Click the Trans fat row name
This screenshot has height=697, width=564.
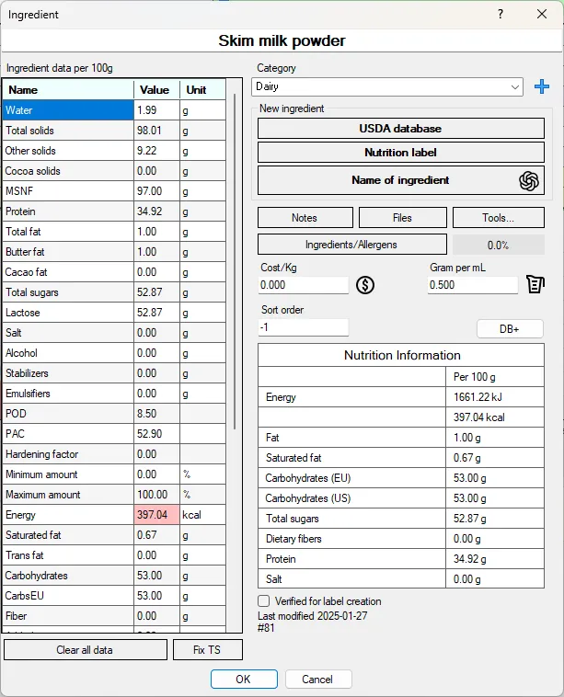pos(68,555)
